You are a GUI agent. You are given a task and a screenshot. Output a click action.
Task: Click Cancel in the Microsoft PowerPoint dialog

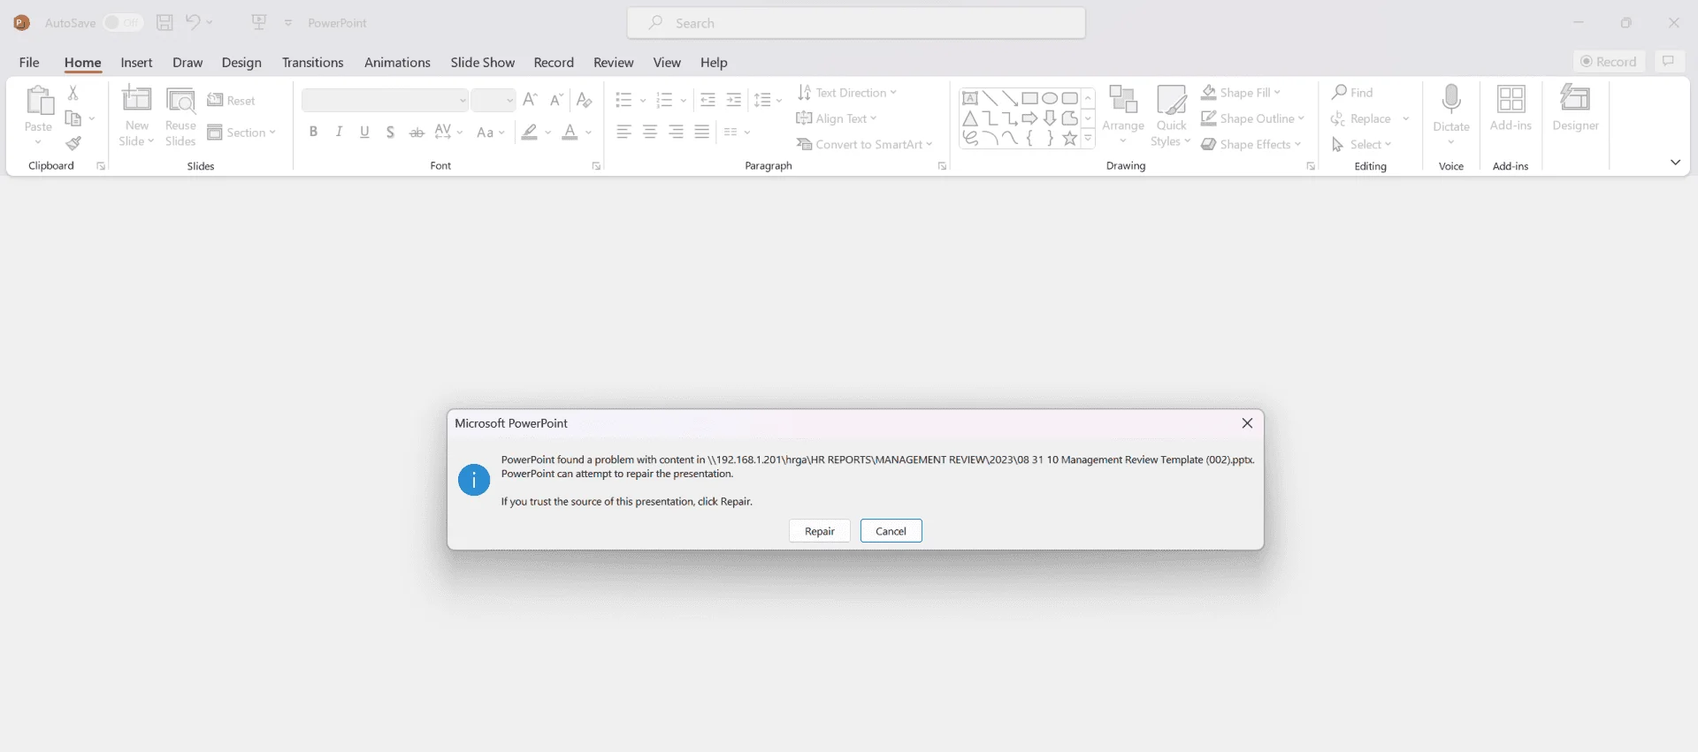[x=891, y=531]
